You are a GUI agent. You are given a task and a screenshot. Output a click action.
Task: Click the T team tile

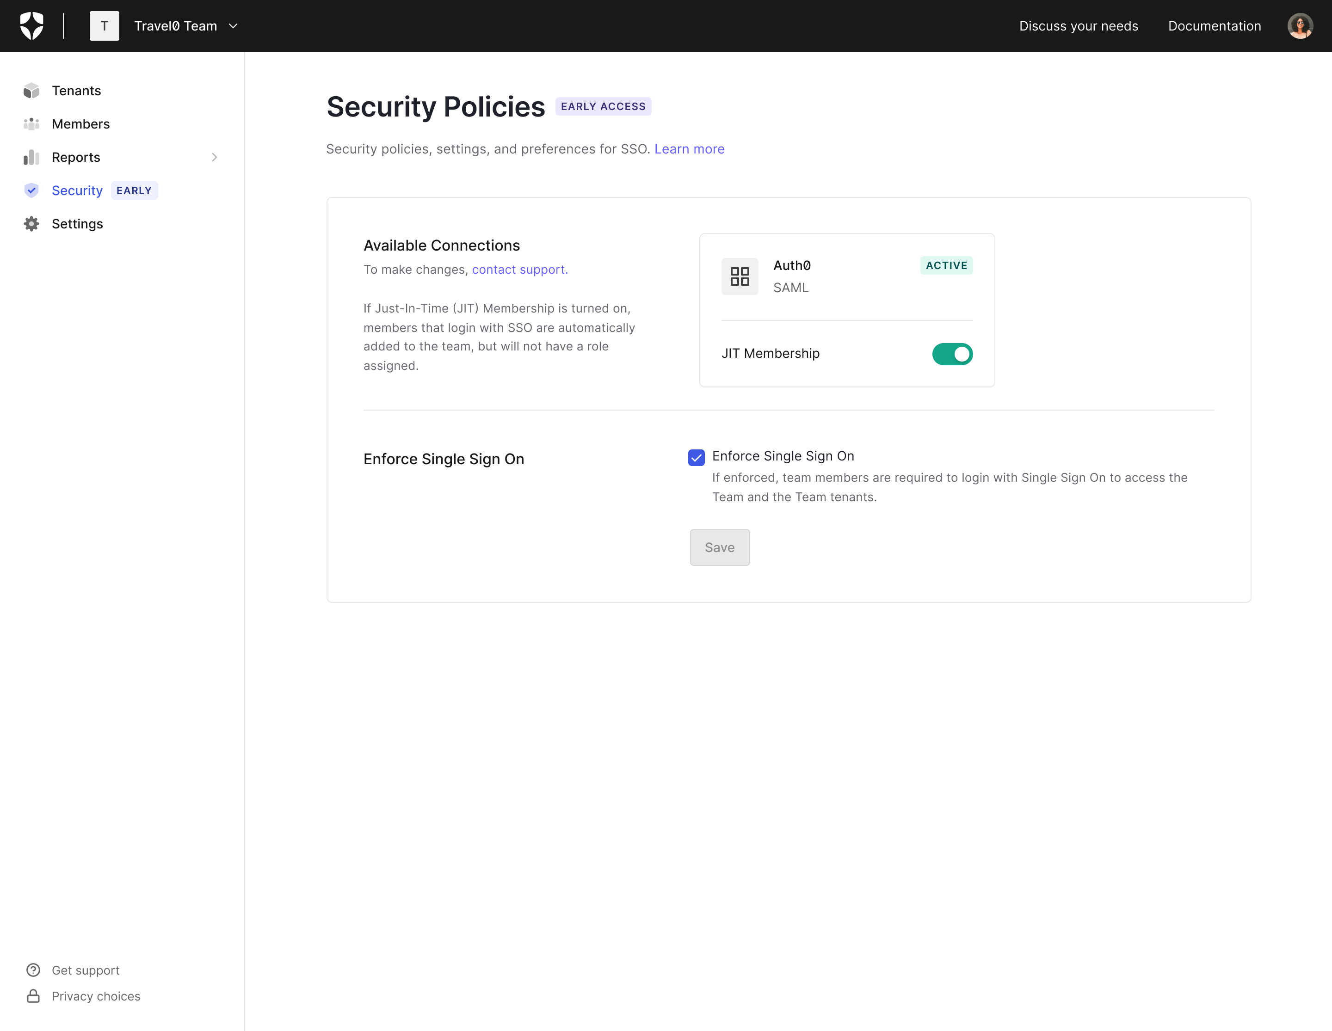tap(104, 25)
